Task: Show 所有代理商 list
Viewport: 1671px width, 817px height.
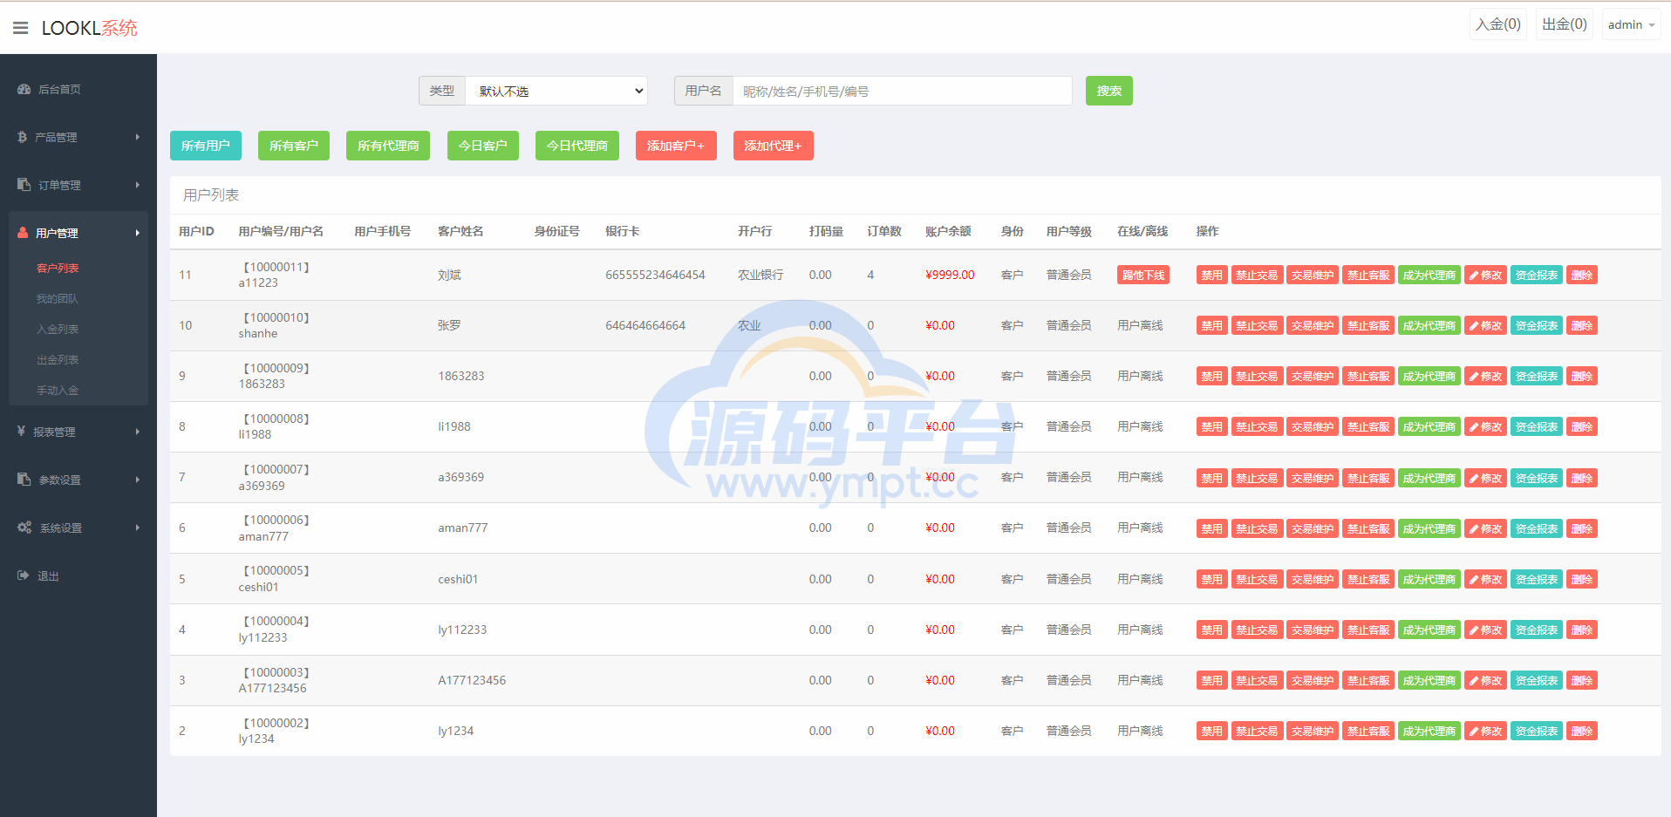Action: (388, 146)
